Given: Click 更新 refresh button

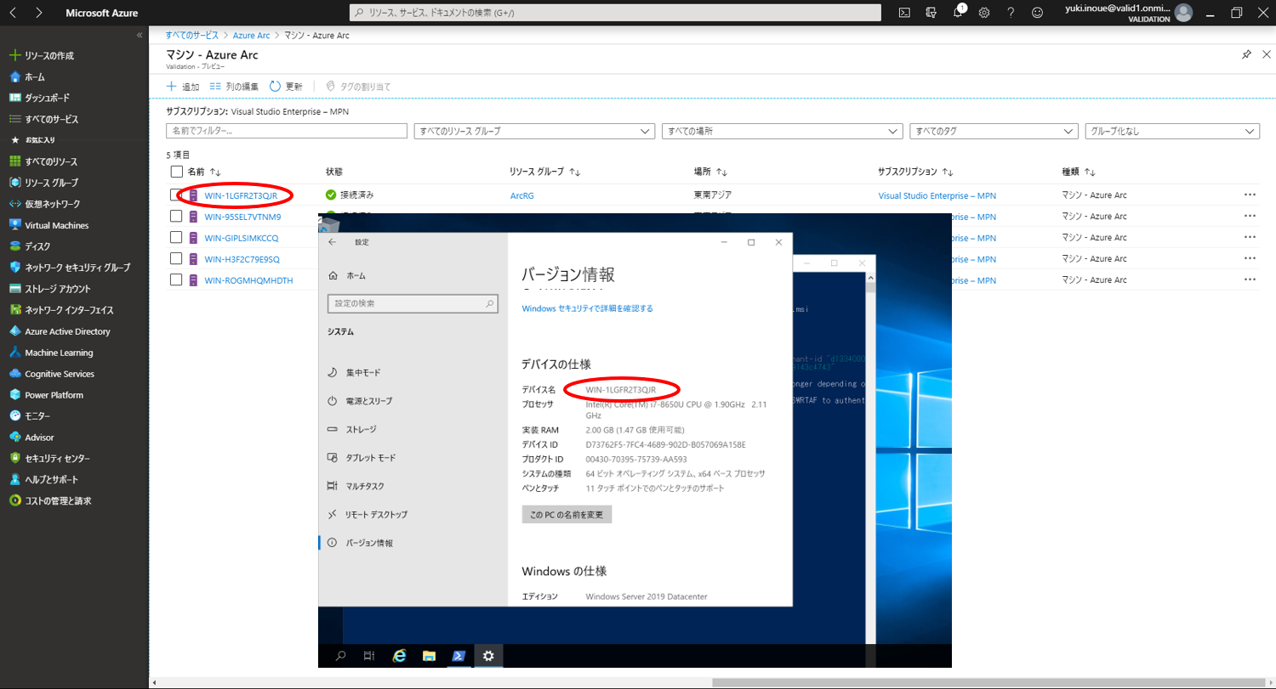Looking at the screenshot, I should tap(286, 87).
